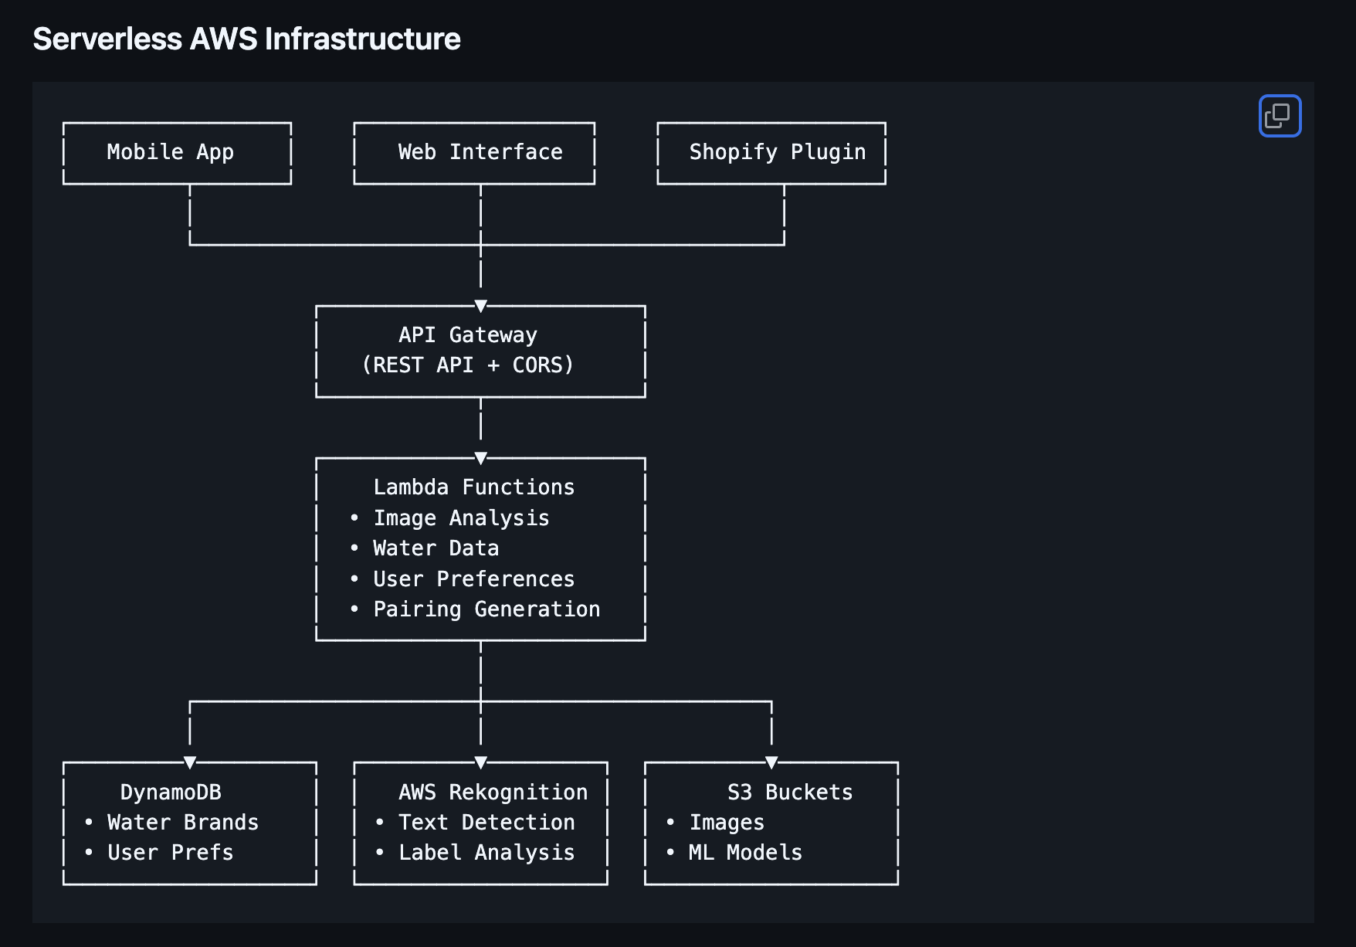Click the DynamoDB box title
This screenshot has width=1356, height=947.
(x=171, y=793)
